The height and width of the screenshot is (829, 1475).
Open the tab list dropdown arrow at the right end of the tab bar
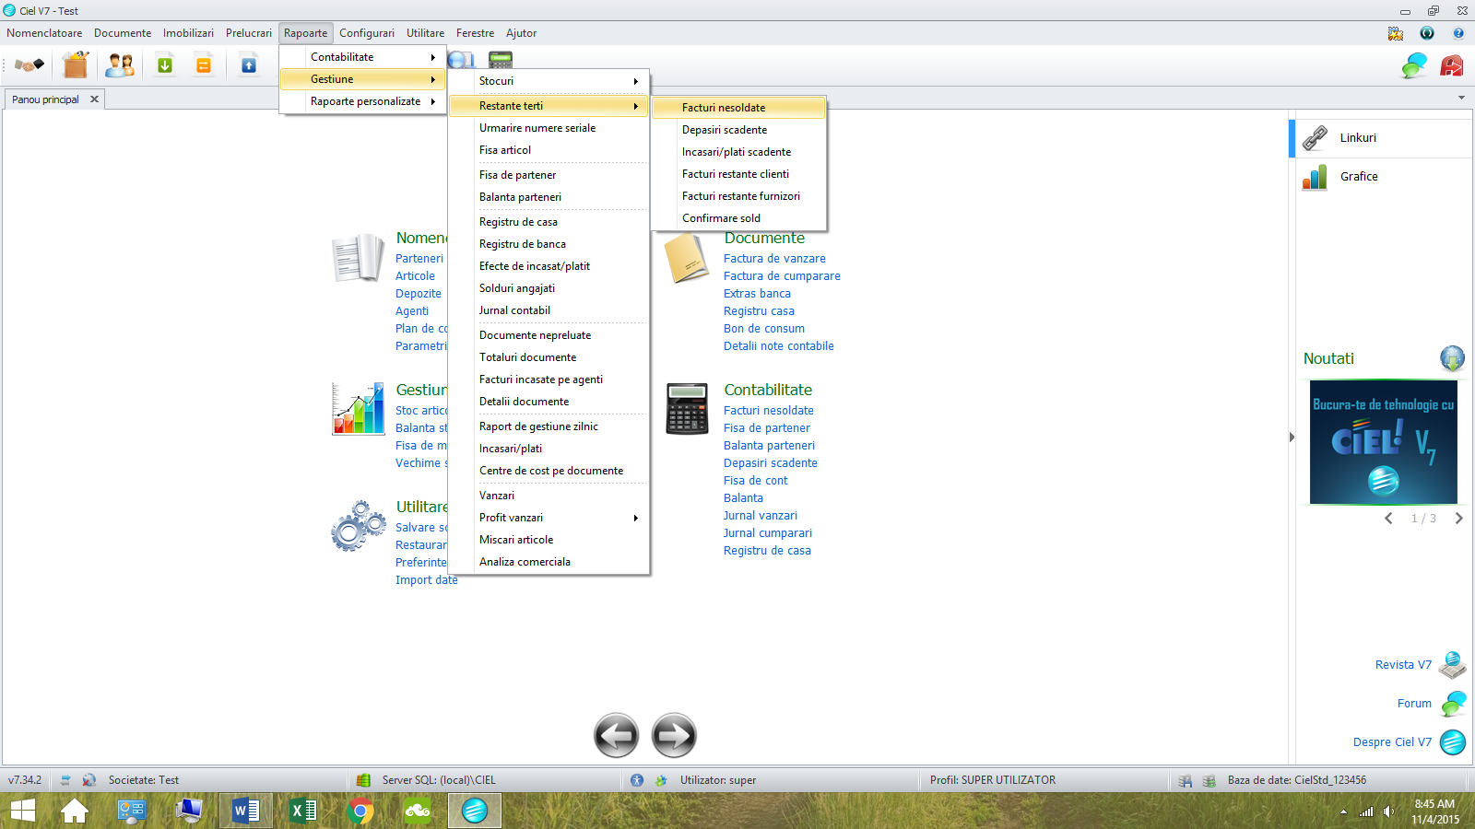click(1461, 98)
